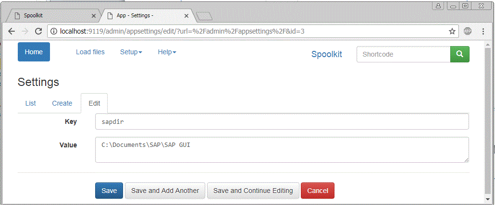Screen dimensions: 495x205
Task: Click the blue Save button
Action: [109, 191]
